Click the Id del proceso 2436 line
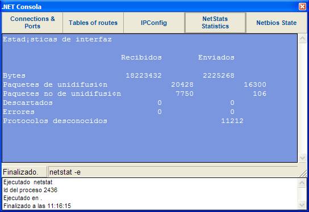 pyautogui.click(x=30, y=190)
